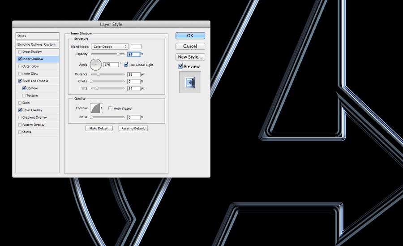Image resolution: width=403 pixels, height=246 pixels.
Task: Select the Color Overlay style entry
Action: [32, 110]
